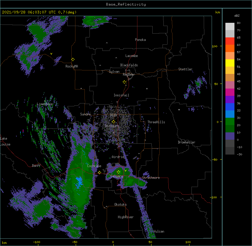The image size is (252, 246).
Task: Click the dBZ legend heading
Action: coord(237,16)
